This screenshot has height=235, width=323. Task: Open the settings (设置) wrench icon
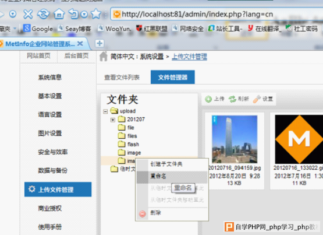coord(257,99)
